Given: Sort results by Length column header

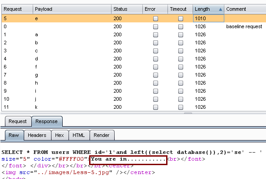Looking at the screenshot, I should pyautogui.click(x=208, y=9).
